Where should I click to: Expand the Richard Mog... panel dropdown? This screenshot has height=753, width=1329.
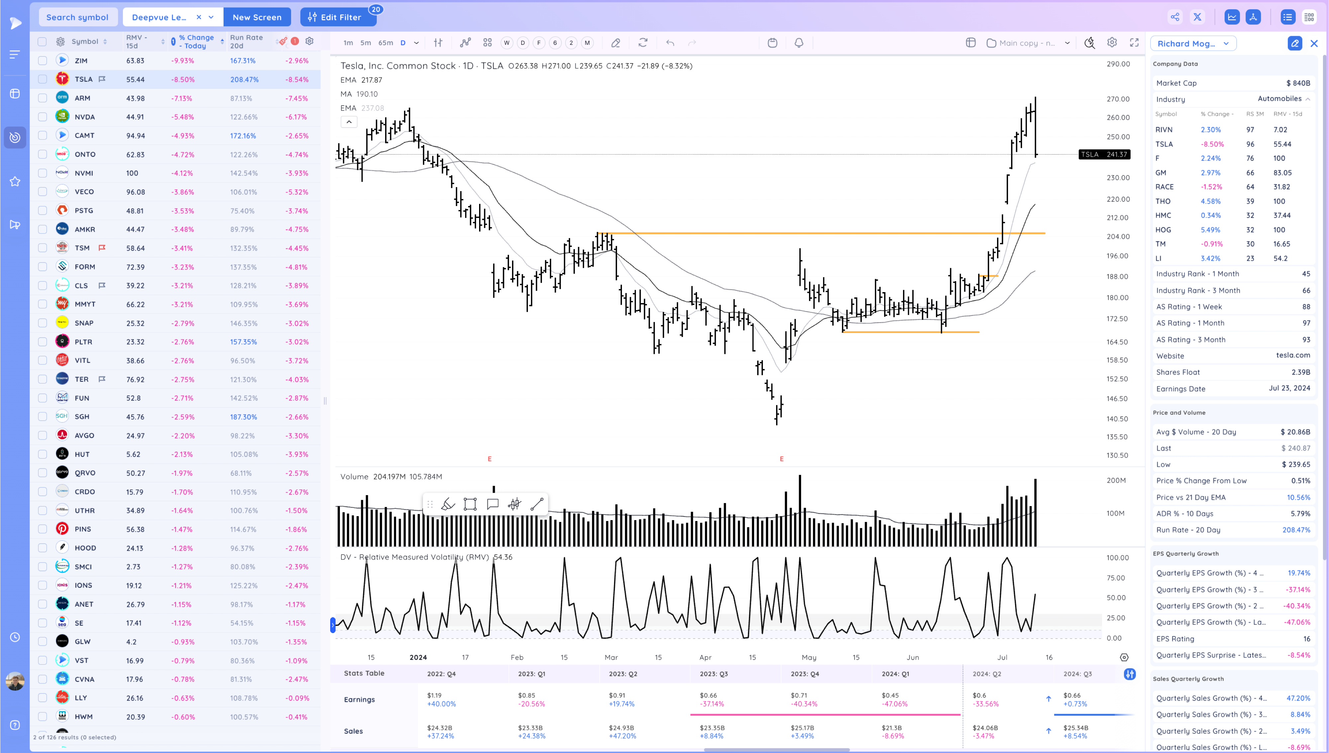coord(1226,44)
